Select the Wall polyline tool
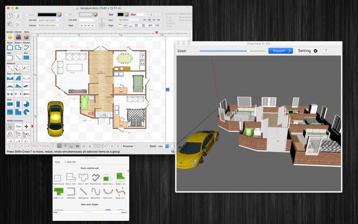The height and width of the screenshot is (224, 358). click(10, 58)
